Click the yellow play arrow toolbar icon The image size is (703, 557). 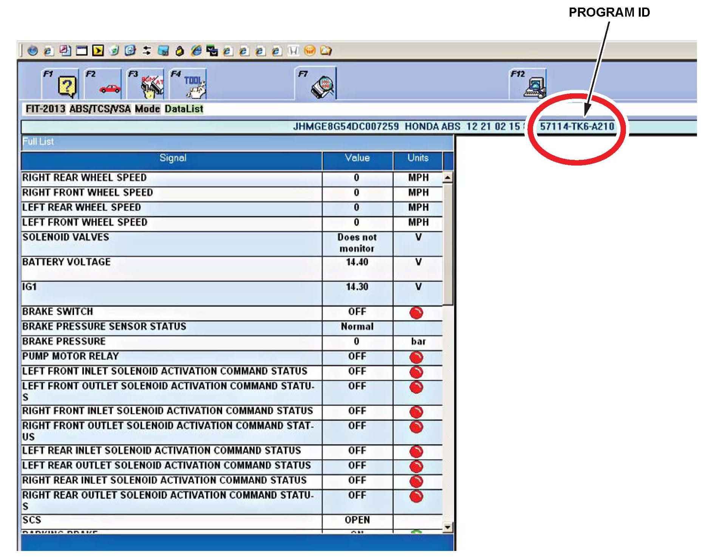coord(98,51)
